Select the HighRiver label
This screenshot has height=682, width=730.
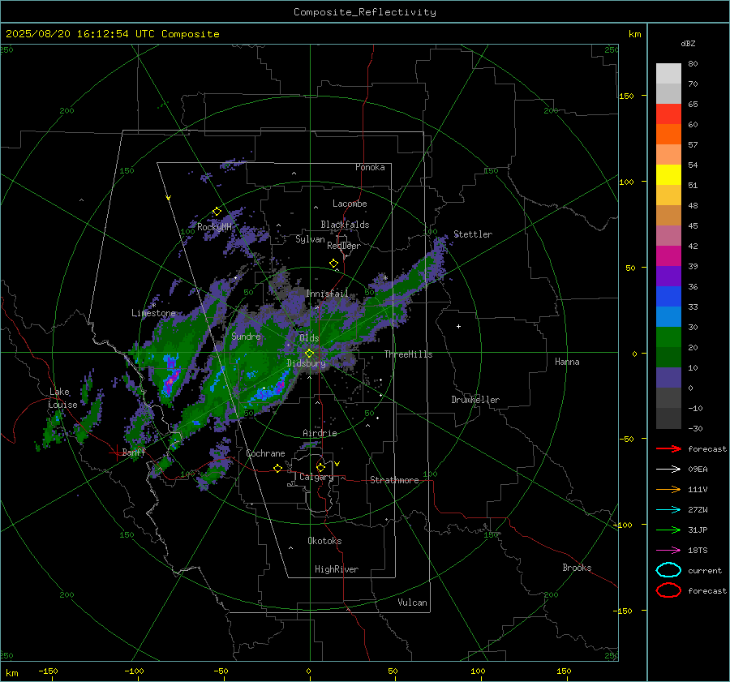[337, 569]
